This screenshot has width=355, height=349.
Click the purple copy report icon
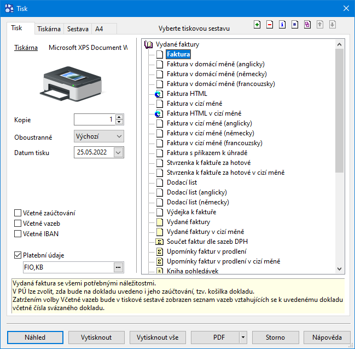click(307, 25)
